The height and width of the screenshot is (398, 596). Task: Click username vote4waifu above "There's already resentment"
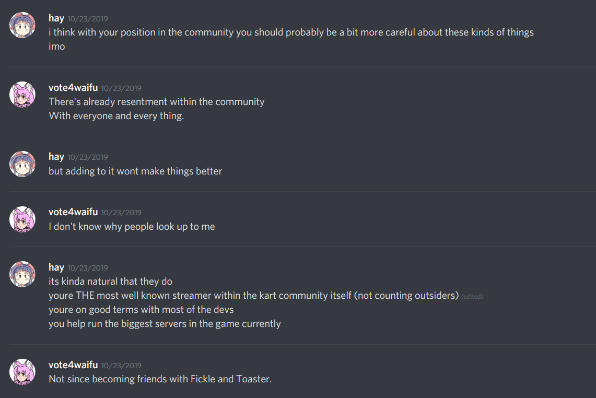73,88
